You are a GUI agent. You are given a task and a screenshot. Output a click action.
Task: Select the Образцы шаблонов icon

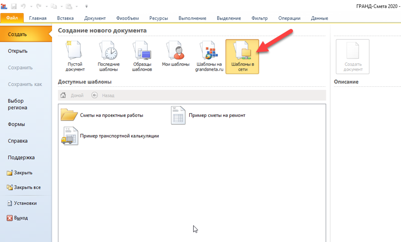(x=142, y=57)
